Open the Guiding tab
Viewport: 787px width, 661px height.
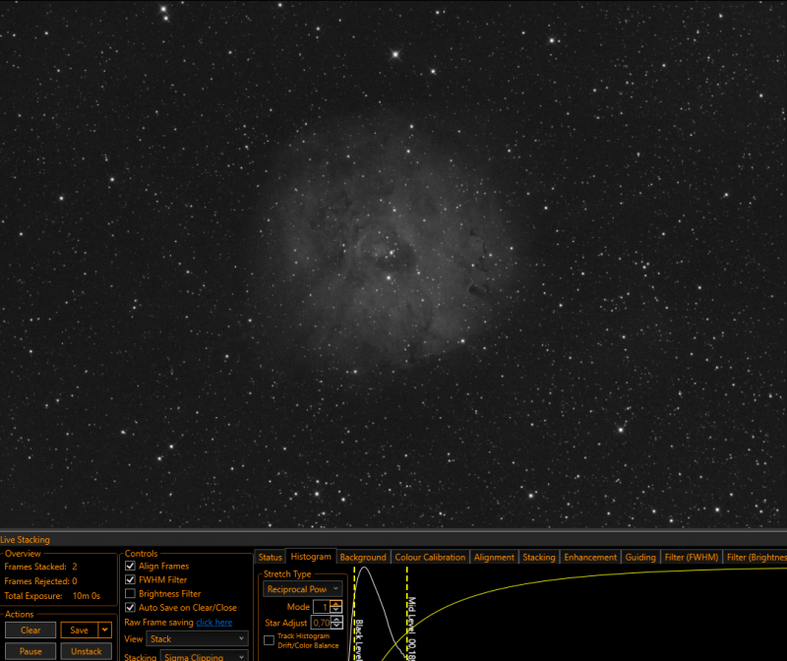(640, 557)
